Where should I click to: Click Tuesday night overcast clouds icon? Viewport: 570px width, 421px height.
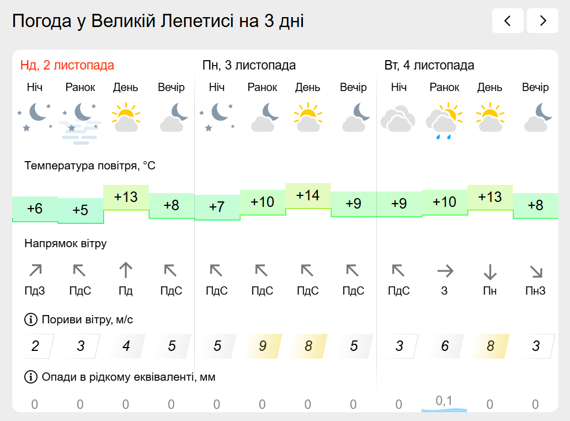(398, 118)
